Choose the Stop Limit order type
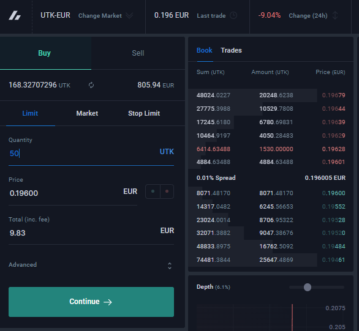This screenshot has height=331, width=359. click(x=144, y=113)
